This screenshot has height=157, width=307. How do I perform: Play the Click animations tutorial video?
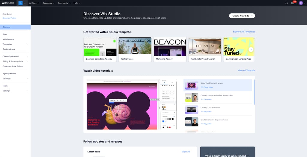click(206, 111)
